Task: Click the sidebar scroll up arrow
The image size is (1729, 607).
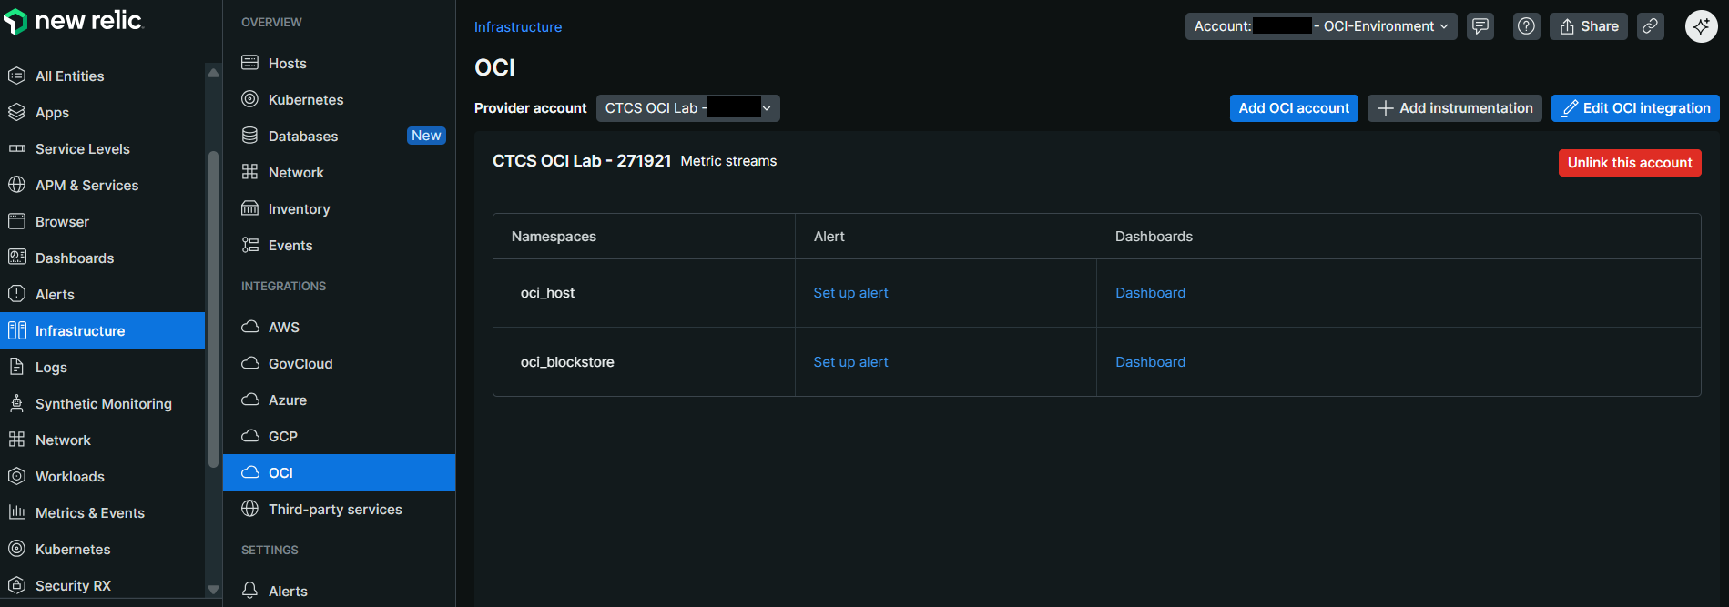Action: point(213,73)
